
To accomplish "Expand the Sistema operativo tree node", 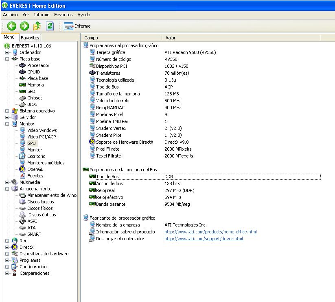I will (7, 111).
